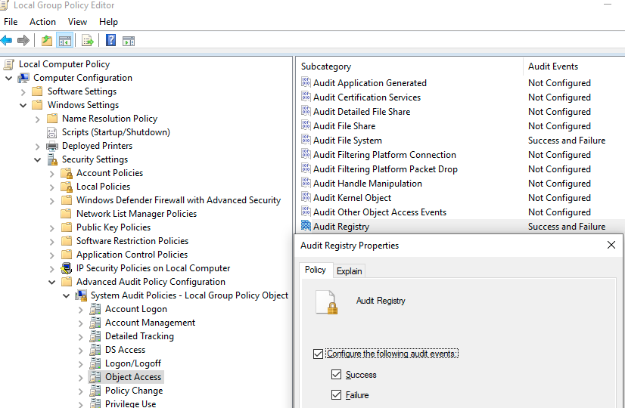Screen dimensions: 625x408
Task: Select the DS Access tree item
Action: (125, 350)
